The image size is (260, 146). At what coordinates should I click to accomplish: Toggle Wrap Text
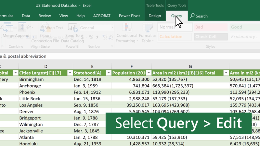(x=54, y=28)
